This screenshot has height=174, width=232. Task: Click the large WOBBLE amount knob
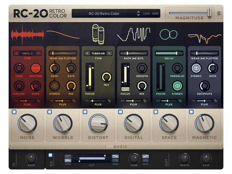point(63,123)
